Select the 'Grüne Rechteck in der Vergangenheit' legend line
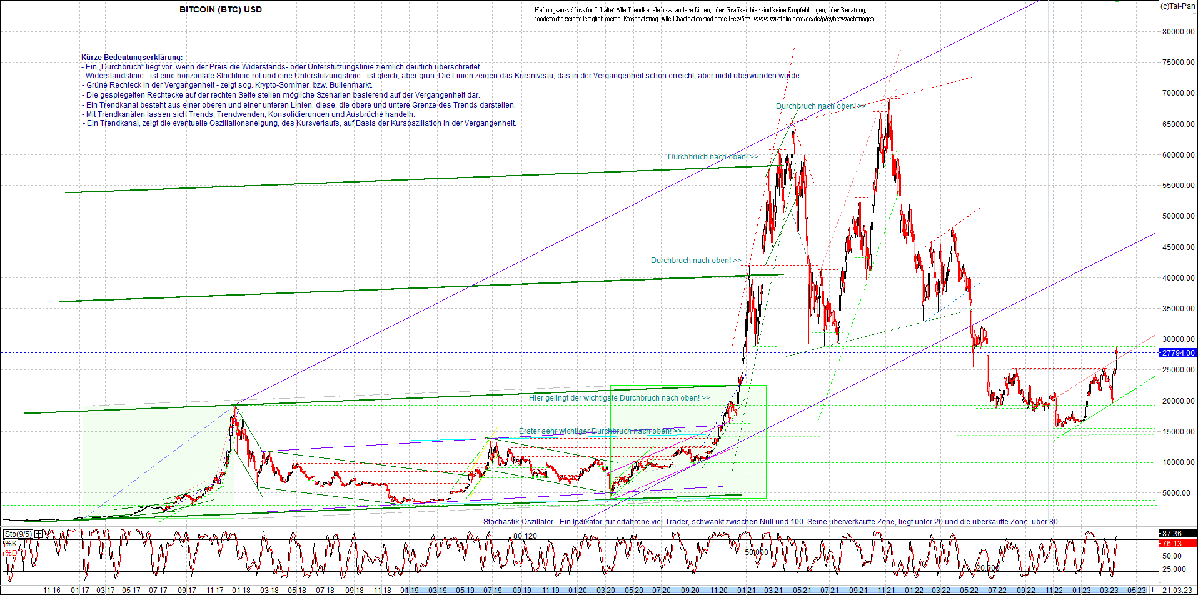 [x=227, y=84]
